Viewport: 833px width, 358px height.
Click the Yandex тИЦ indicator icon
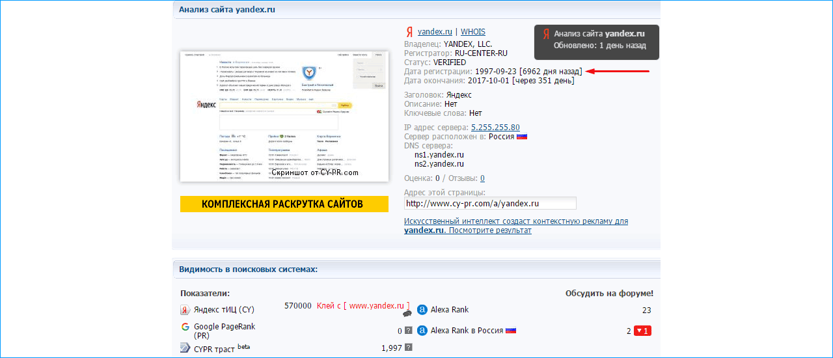[x=185, y=310]
